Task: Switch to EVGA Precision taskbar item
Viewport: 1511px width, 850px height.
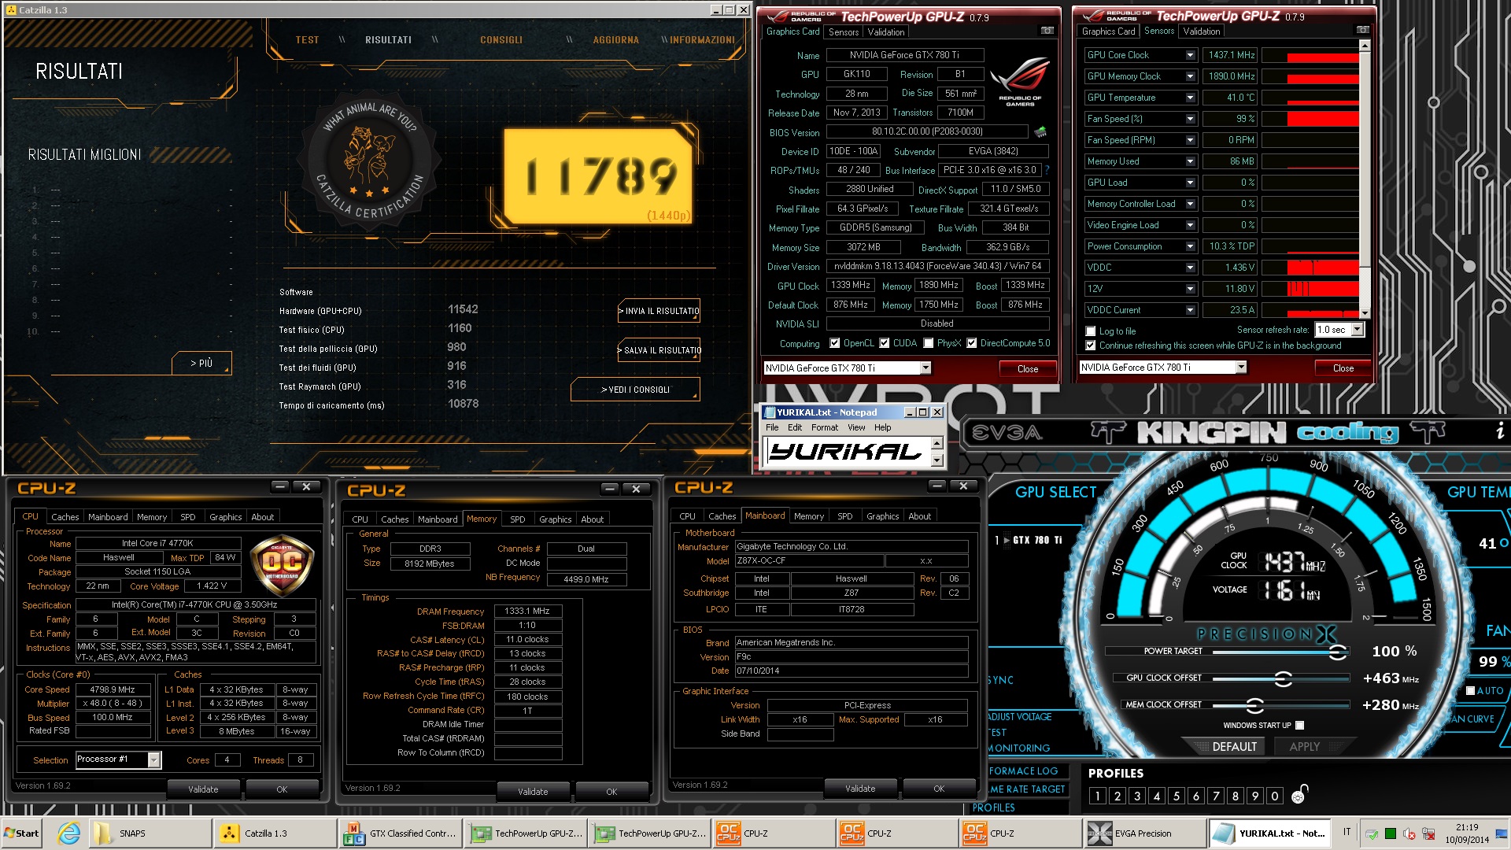Action: coord(1145,833)
